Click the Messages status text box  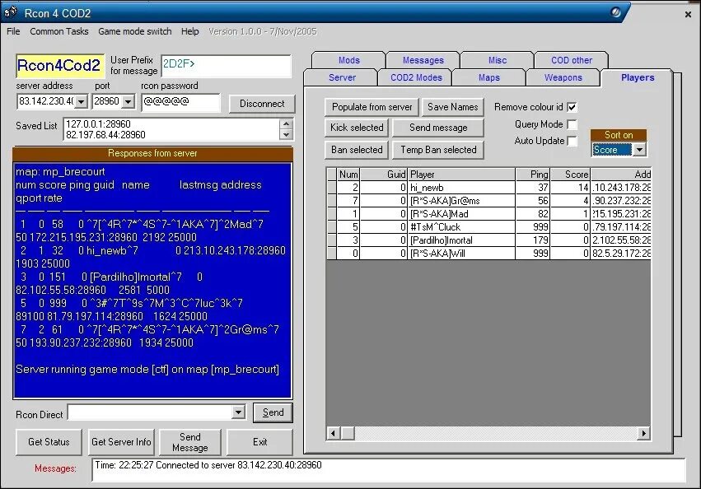[x=388, y=469]
